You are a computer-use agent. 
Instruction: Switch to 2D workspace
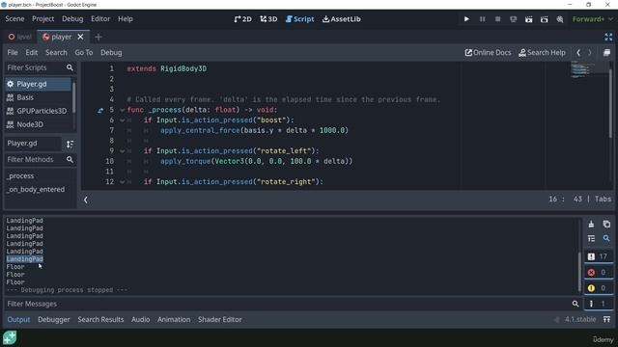click(x=242, y=19)
